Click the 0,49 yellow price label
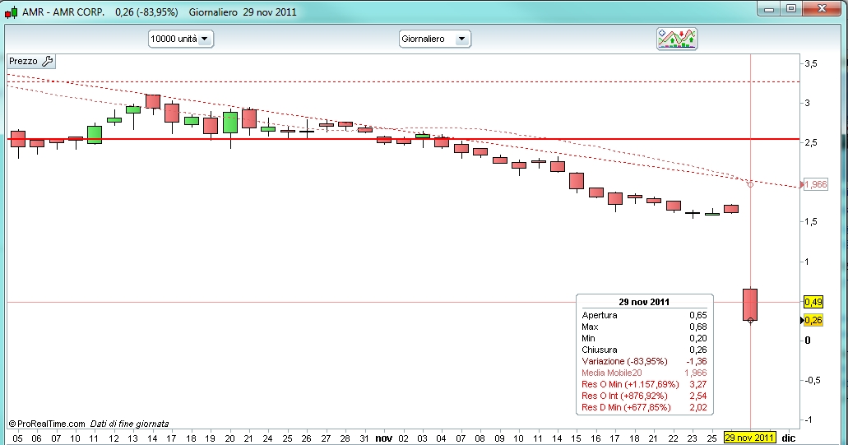Viewport: 848px width, 445px height. (813, 302)
